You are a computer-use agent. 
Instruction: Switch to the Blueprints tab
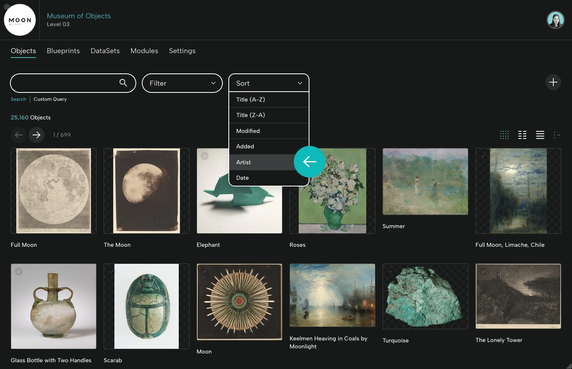[x=63, y=51]
